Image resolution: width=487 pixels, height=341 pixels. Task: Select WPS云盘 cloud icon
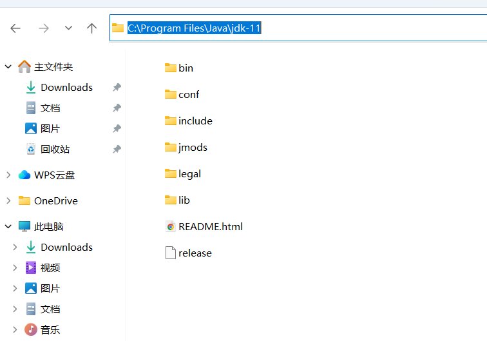[x=24, y=175]
